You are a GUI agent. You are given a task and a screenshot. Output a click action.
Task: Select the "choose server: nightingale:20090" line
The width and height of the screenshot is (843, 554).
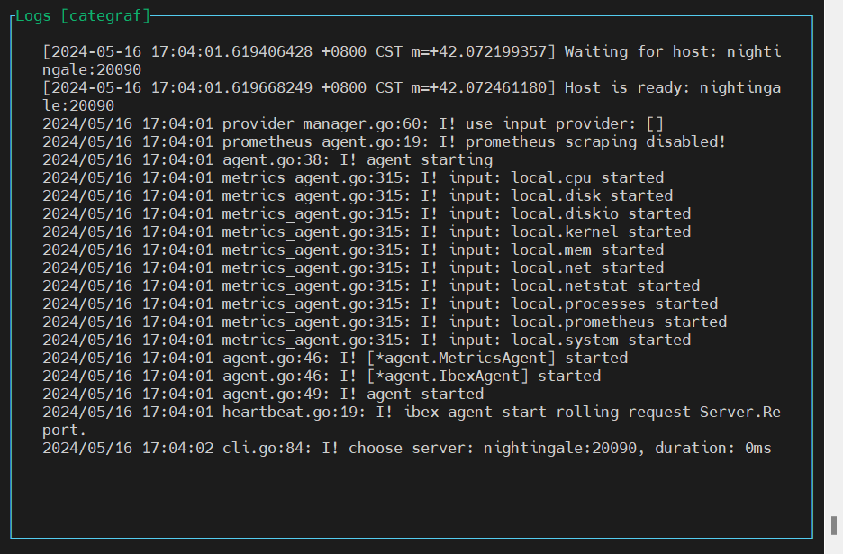[407, 448]
